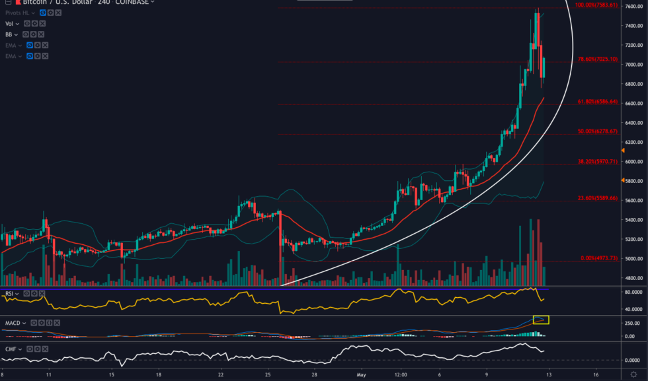Image resolution: width=648 pixels, height=381 pixels.
Task: Hide the Pivots HL indicator with the eye icon
Action: coord(43,13)
